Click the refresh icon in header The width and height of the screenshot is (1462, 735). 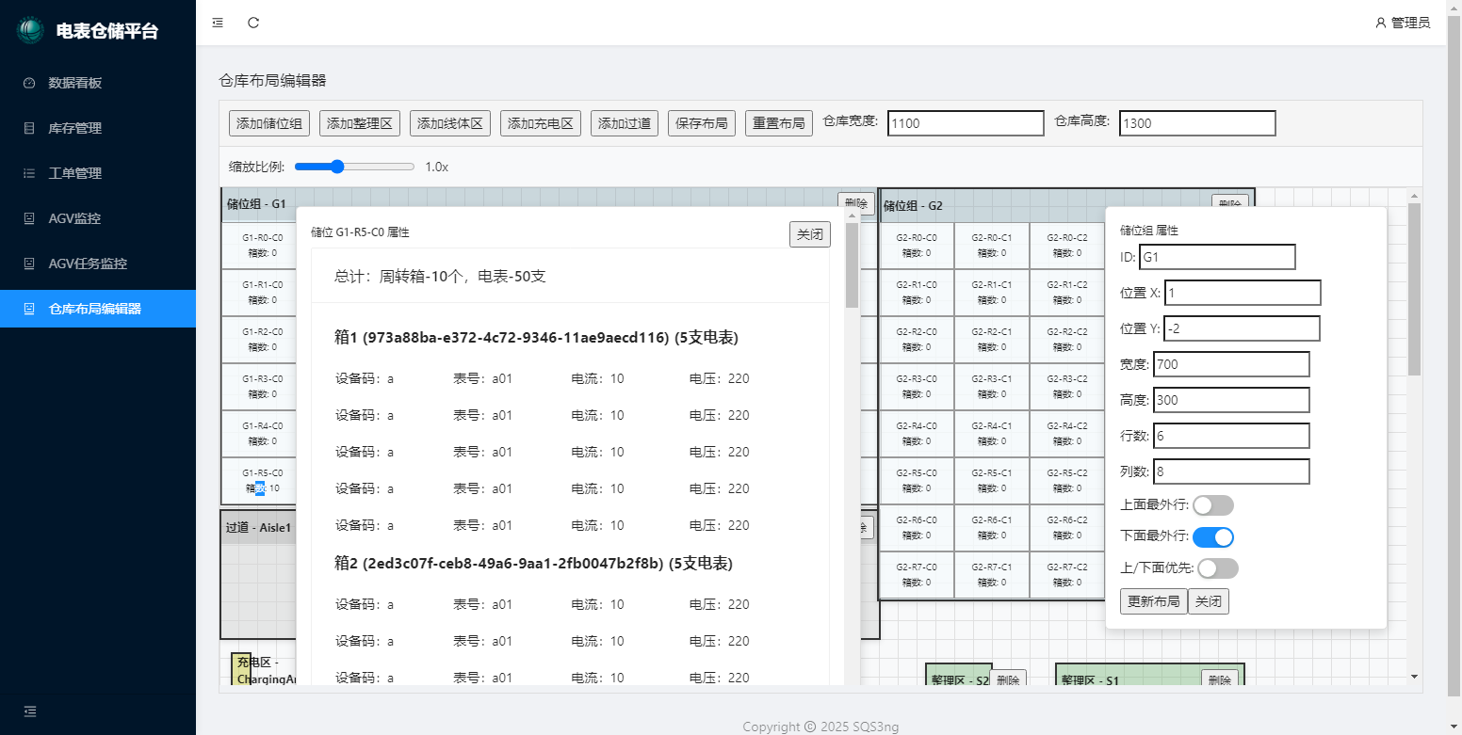tap(253, 23)
